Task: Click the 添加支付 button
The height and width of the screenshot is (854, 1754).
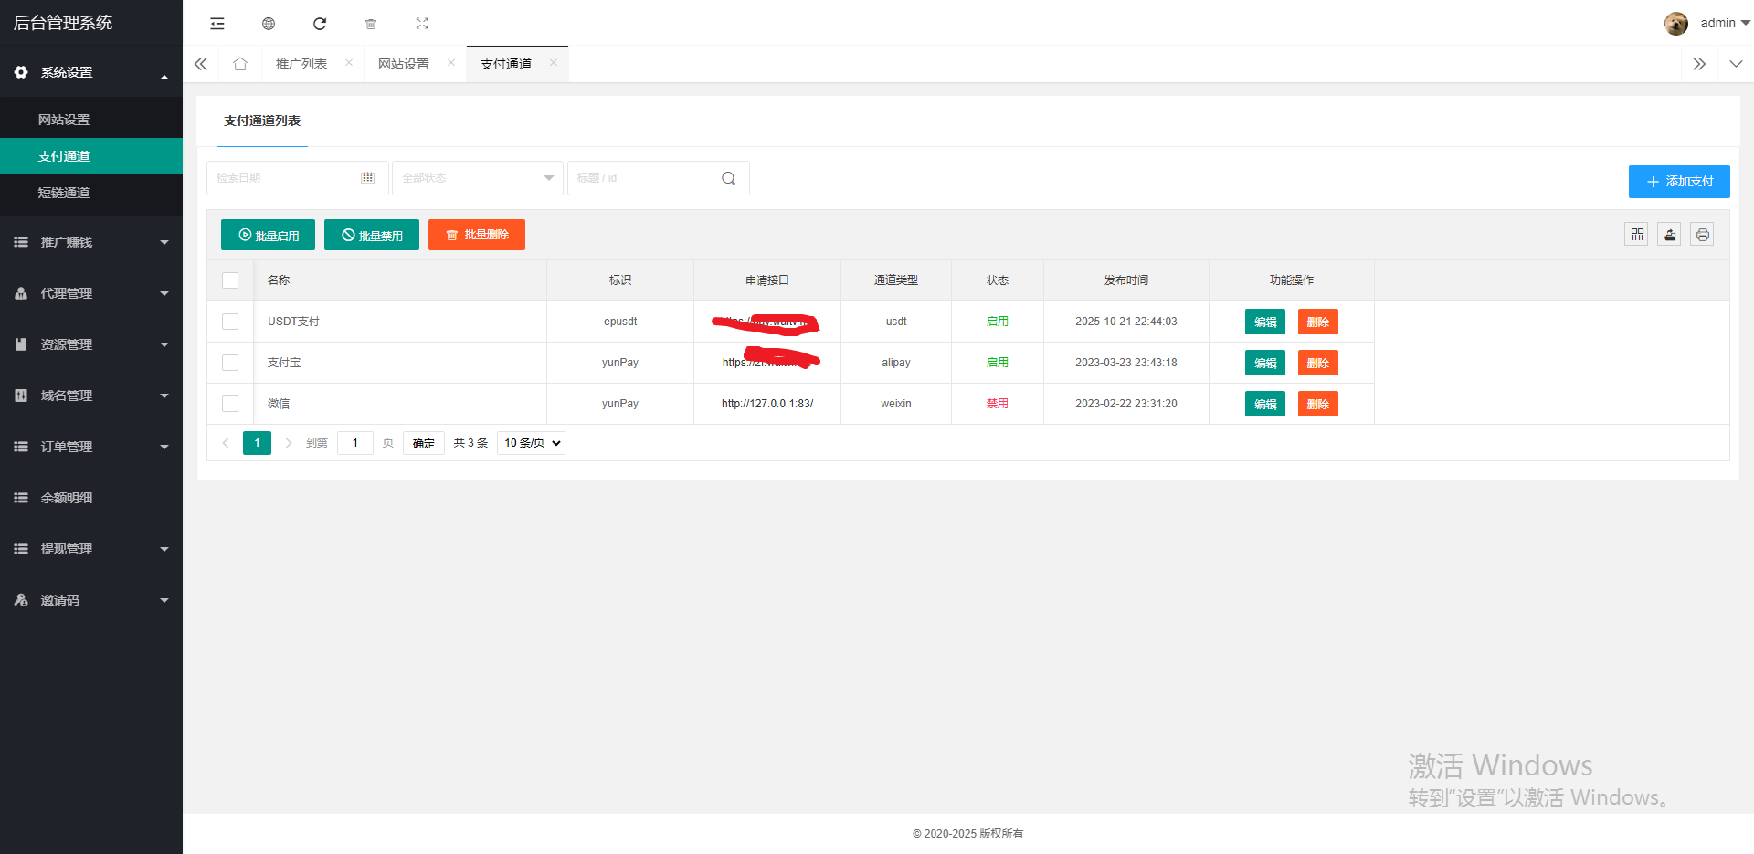Action: point(1678,182)
